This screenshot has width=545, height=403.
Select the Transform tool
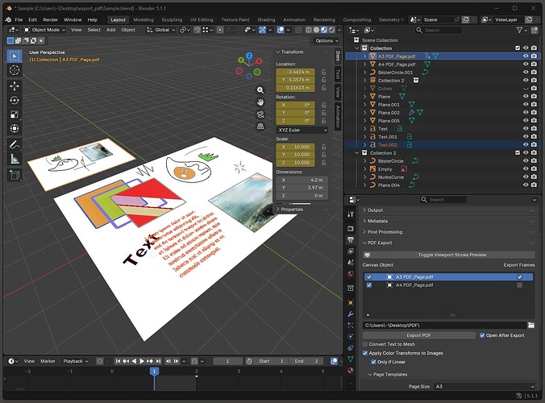pyautogui.click(x=15, y=128)
